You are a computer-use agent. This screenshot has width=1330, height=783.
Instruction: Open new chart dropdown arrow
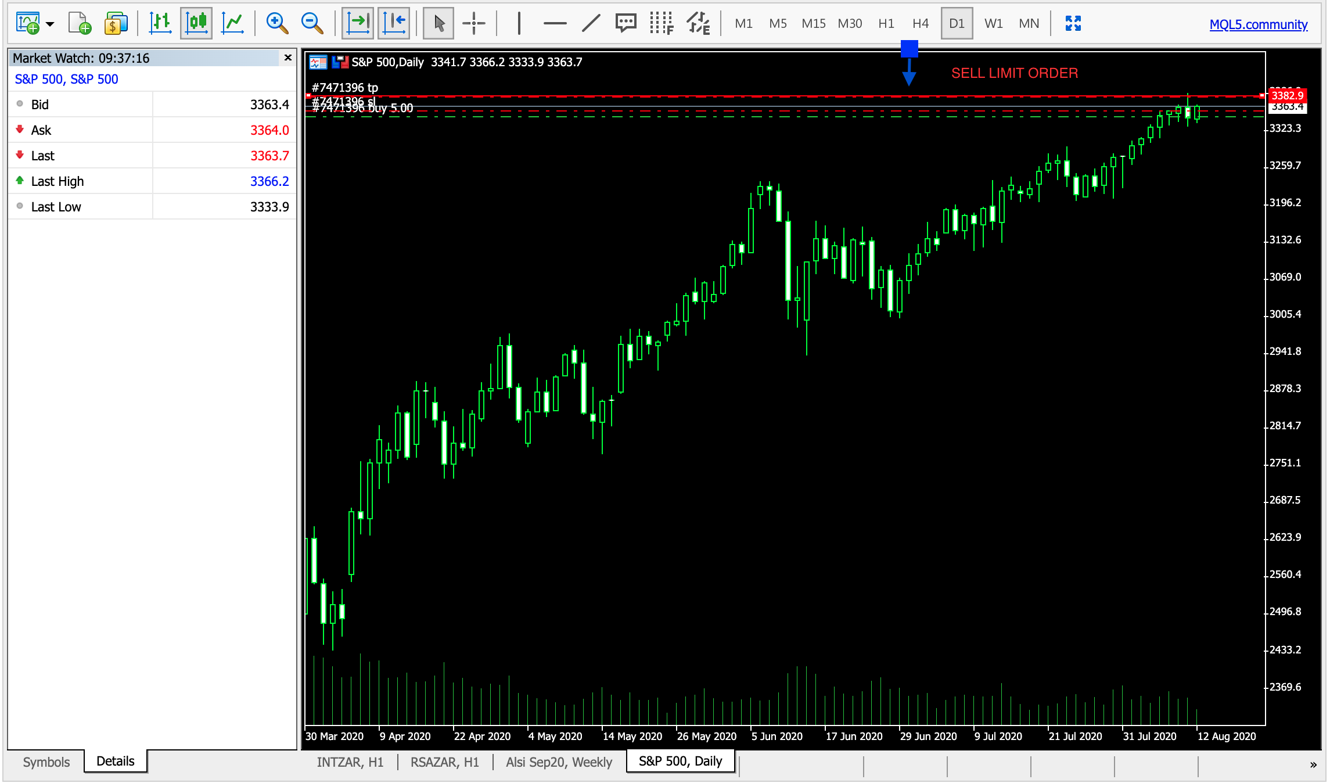(50, 24)
